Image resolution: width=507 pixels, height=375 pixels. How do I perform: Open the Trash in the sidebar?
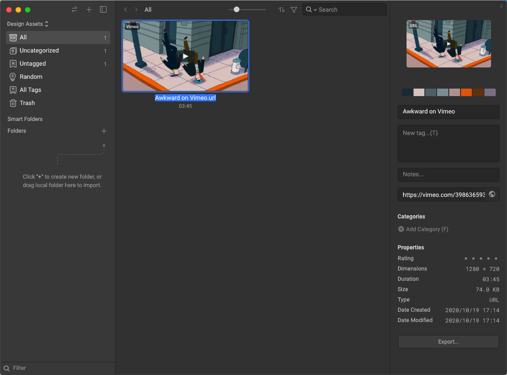[58, 103]
